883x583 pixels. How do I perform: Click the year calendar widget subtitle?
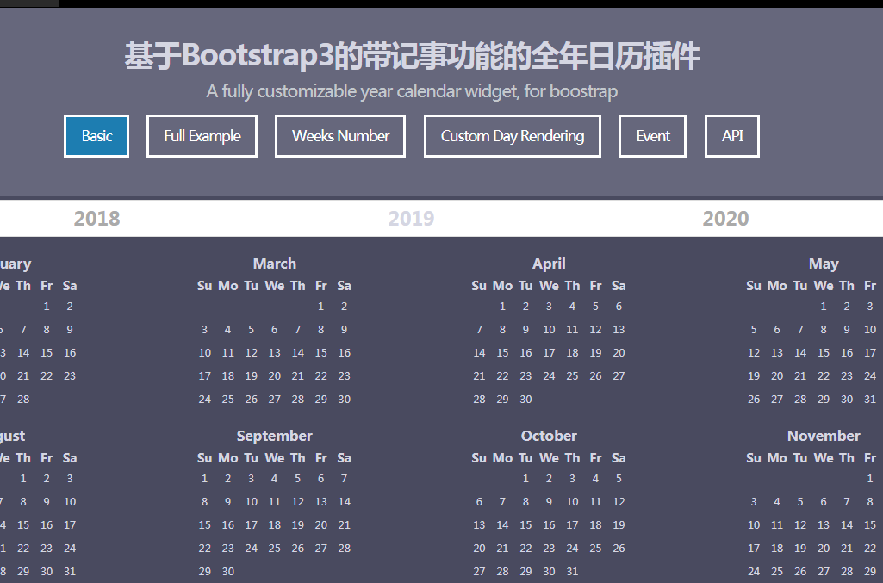pyautogui.click(x=412, y=91)
